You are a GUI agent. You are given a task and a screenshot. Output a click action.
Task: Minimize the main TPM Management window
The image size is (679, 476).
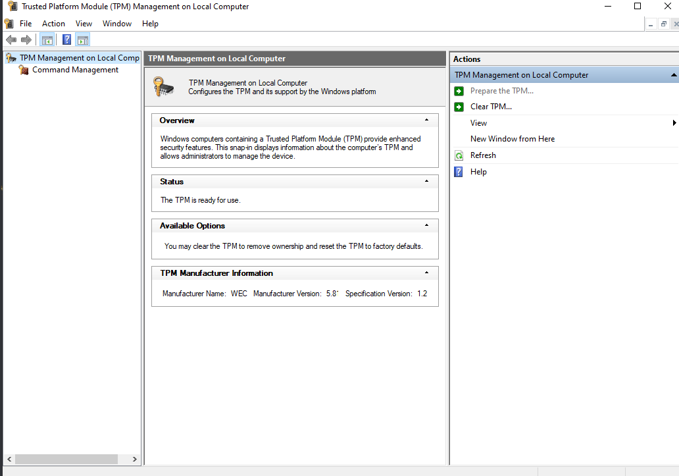click(608, 6)
